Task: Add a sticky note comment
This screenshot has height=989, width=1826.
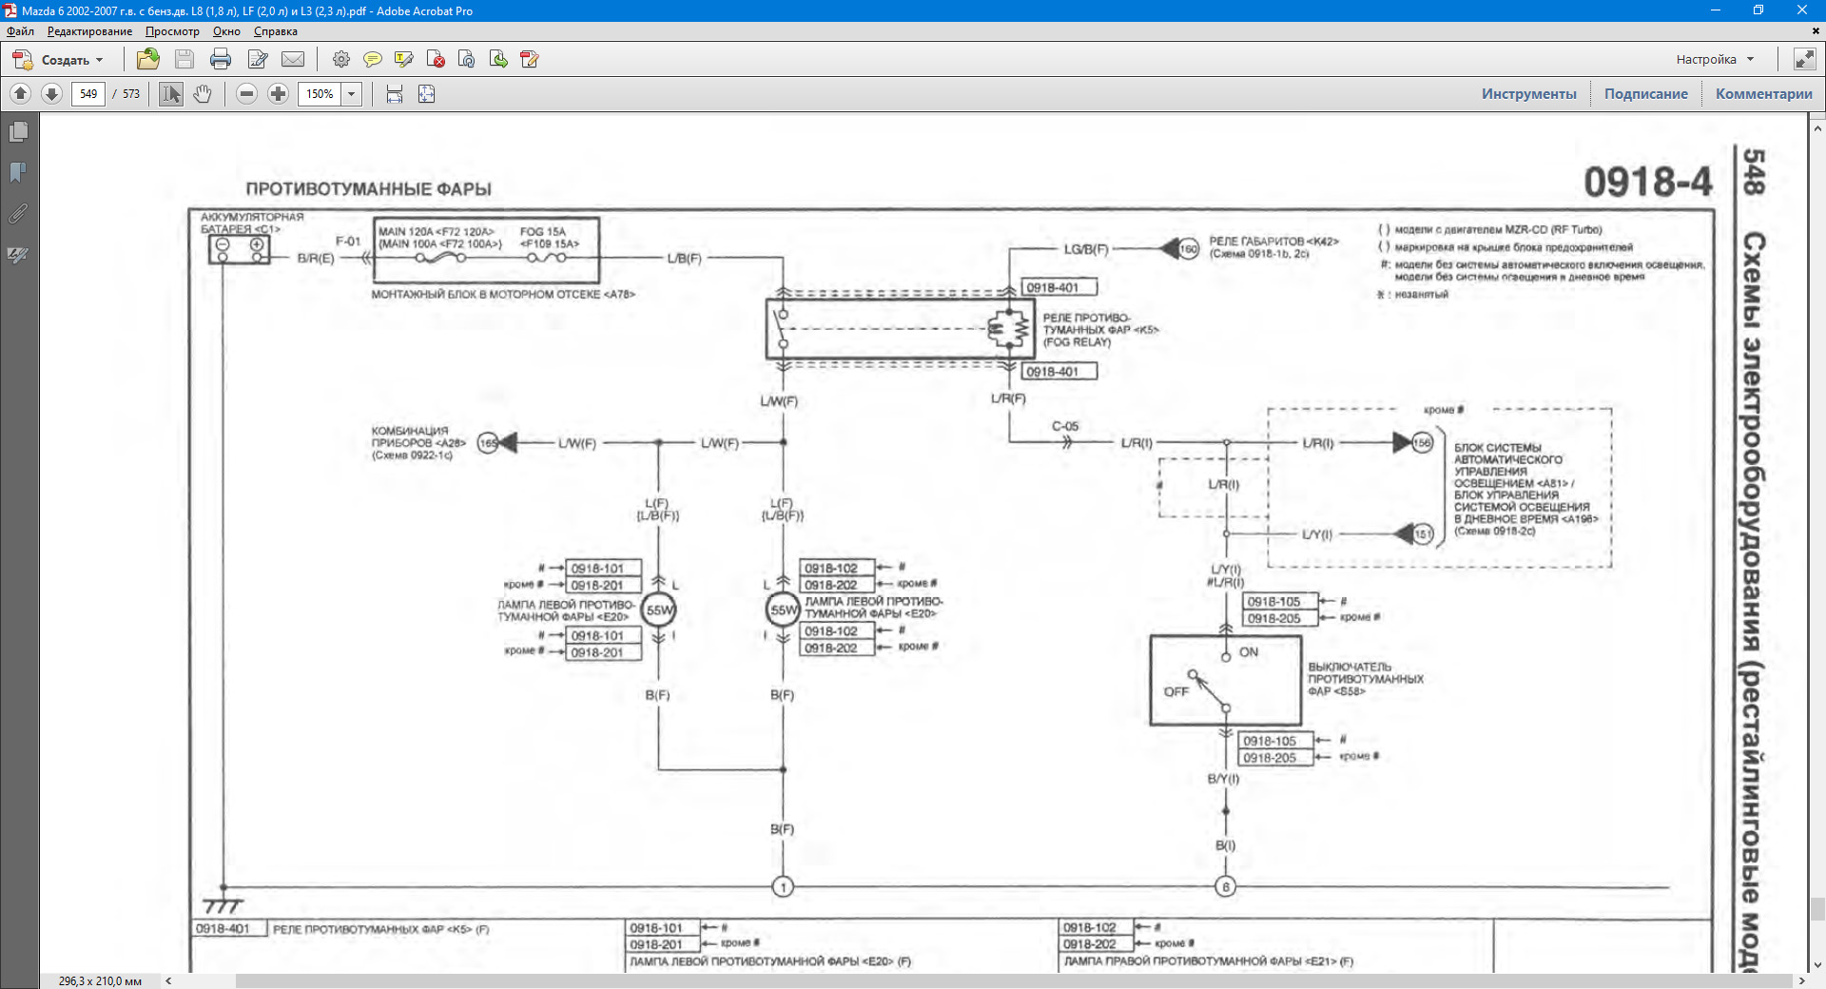Action: [x=373, y=59]
